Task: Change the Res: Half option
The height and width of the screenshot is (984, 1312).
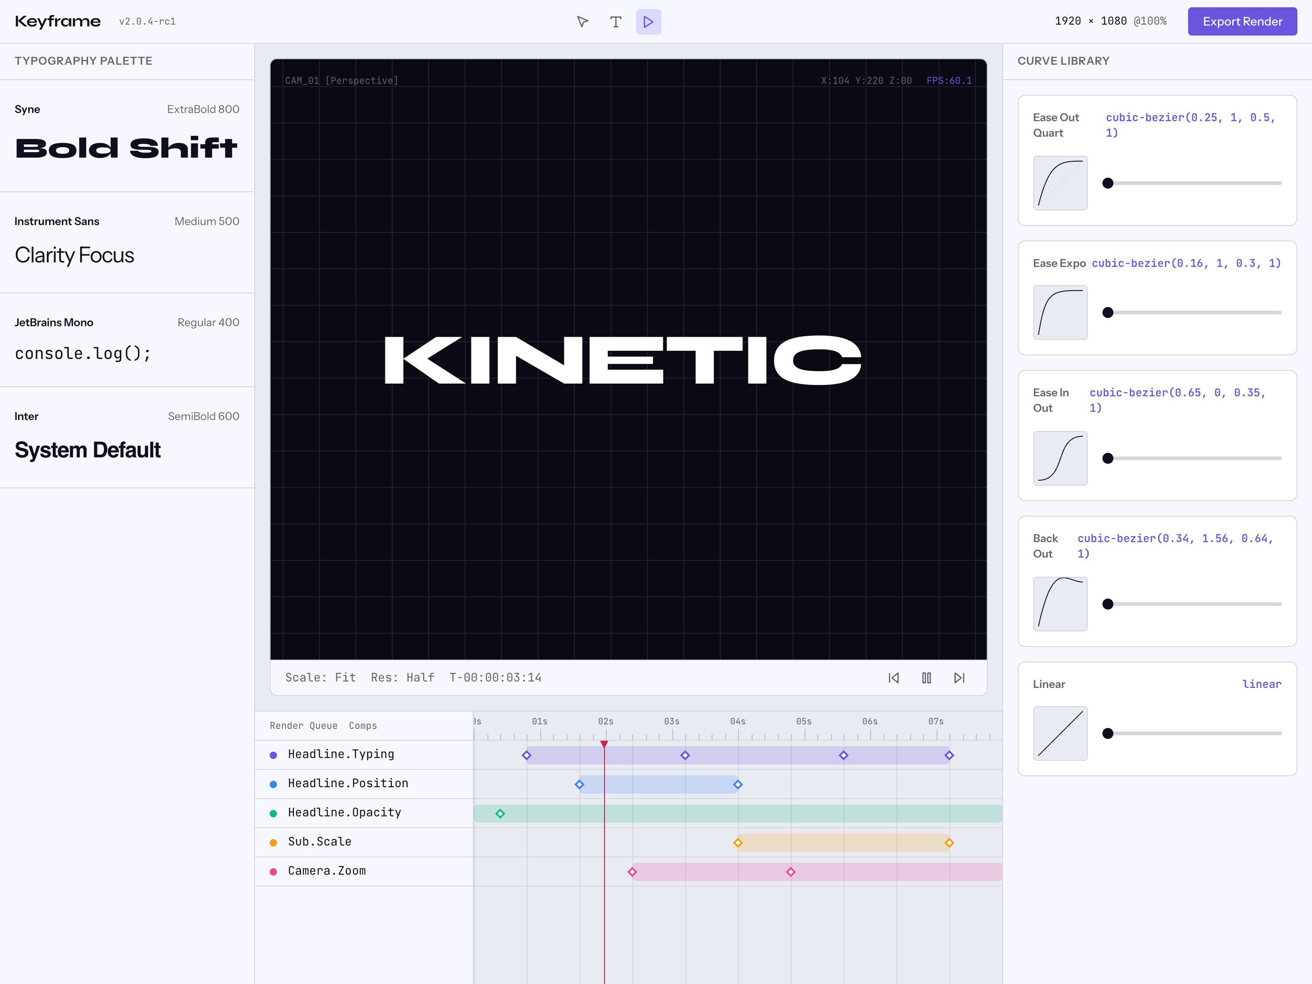Action: tap(402, 677)
